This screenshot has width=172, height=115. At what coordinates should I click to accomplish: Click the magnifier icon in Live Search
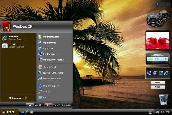point(166,59)
